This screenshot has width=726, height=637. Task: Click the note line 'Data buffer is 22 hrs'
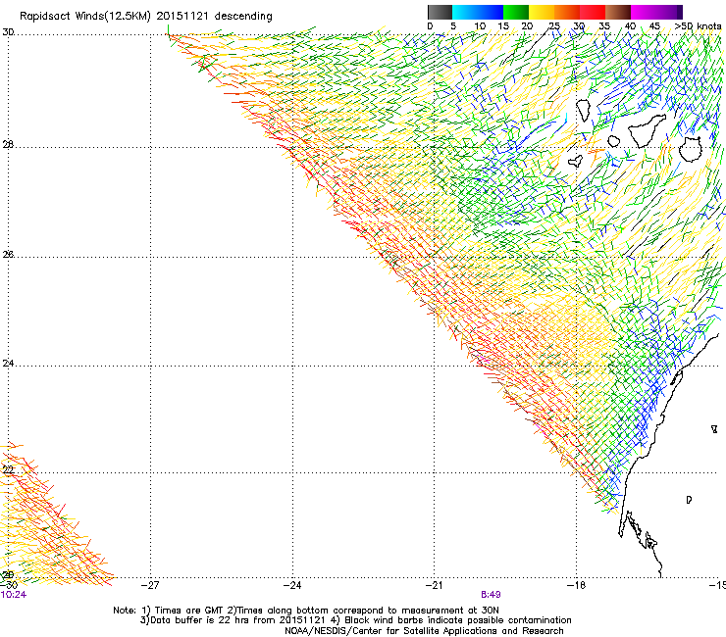[200, 620]
